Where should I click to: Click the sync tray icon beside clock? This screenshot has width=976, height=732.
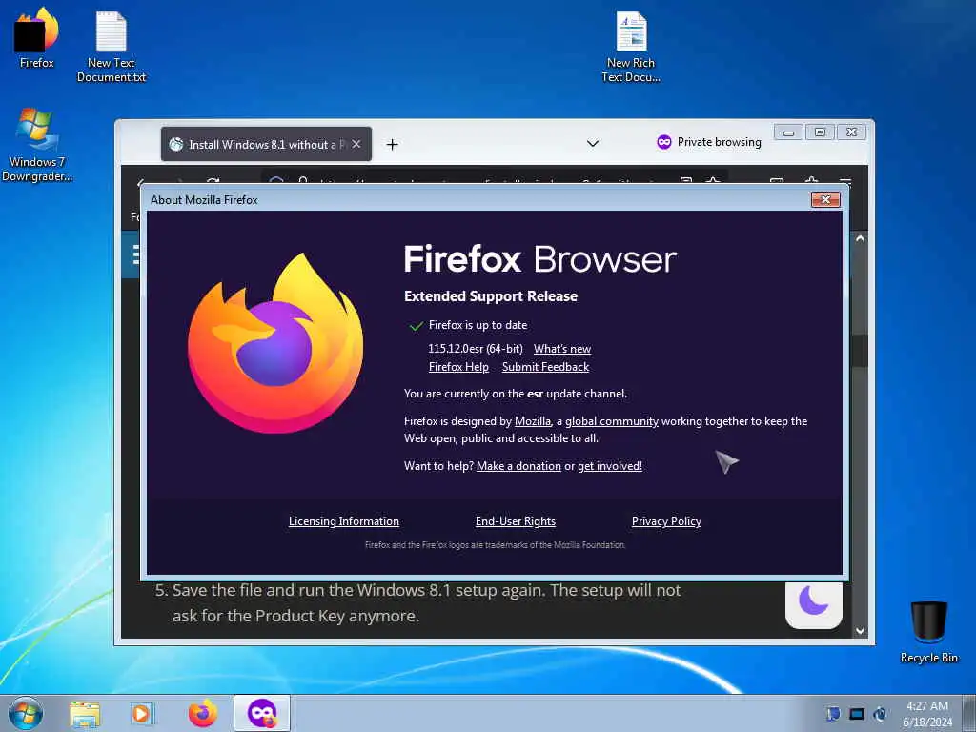click(x=880, y=714)
